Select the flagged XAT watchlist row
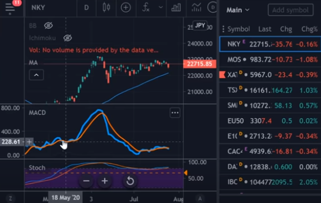The height and width of the screenshot is (203, 321). pyautogui.click(x=270, y=75)
